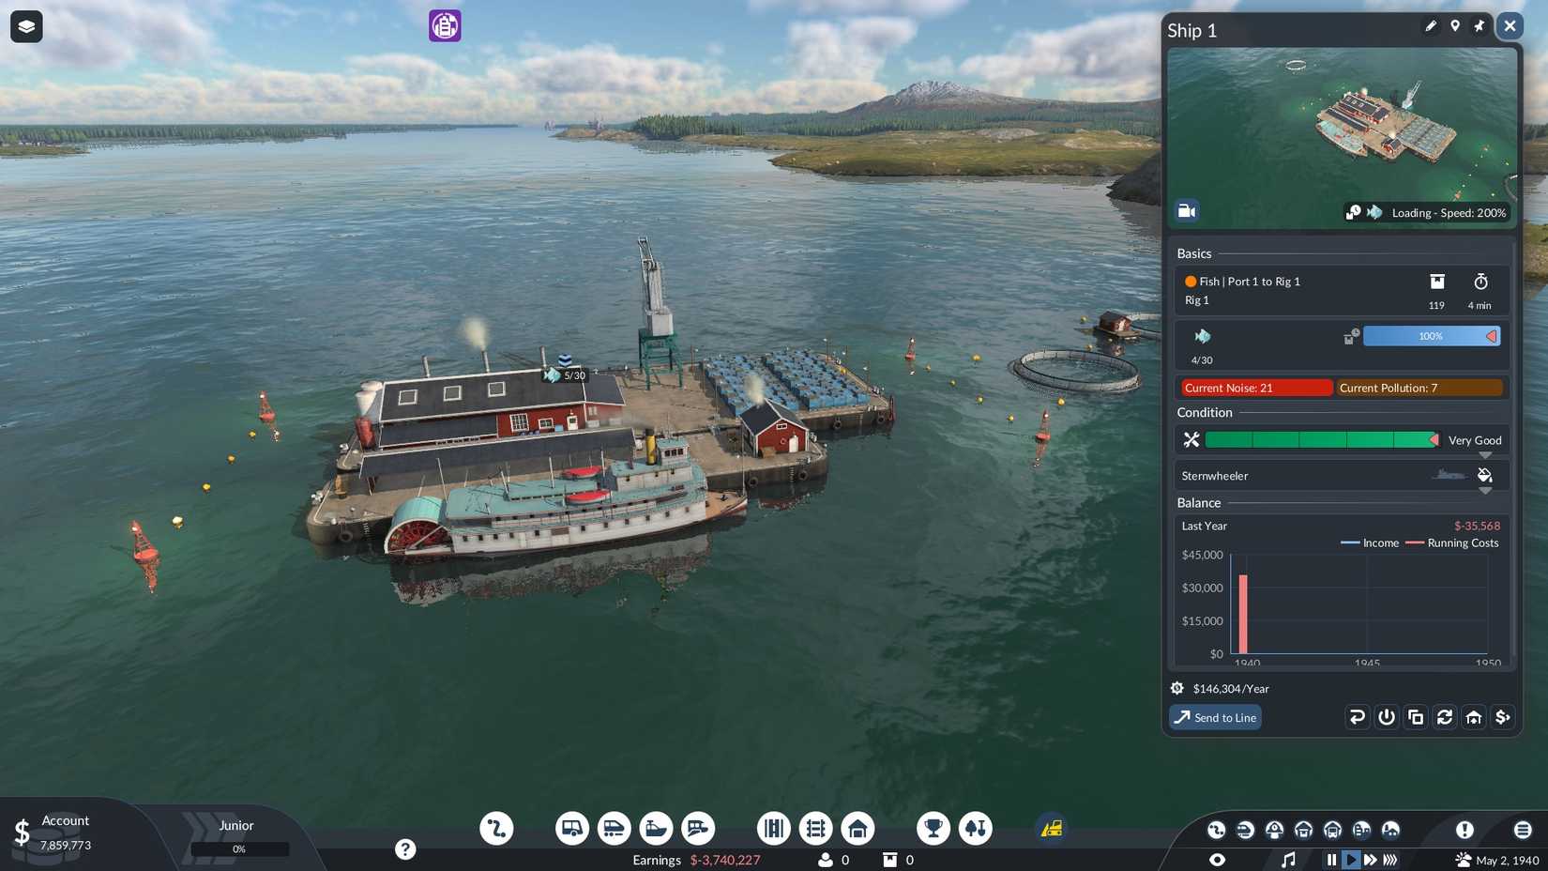Locate Ship 1 using the map pin icon
The image size is (1548, 871).
point(1455,26)
